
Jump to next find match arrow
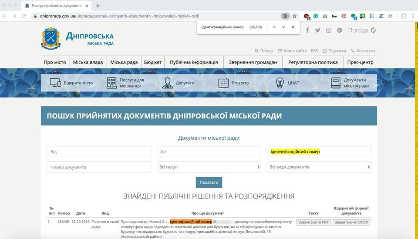point(283,27)
